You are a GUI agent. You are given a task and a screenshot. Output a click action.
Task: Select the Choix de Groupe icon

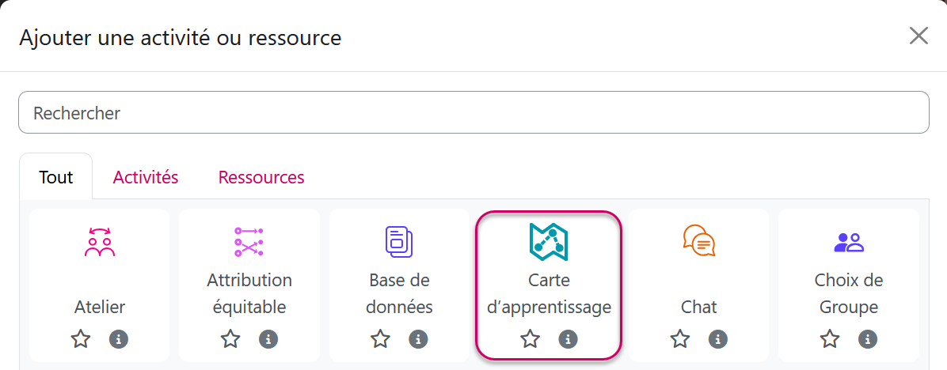(848, 242)
